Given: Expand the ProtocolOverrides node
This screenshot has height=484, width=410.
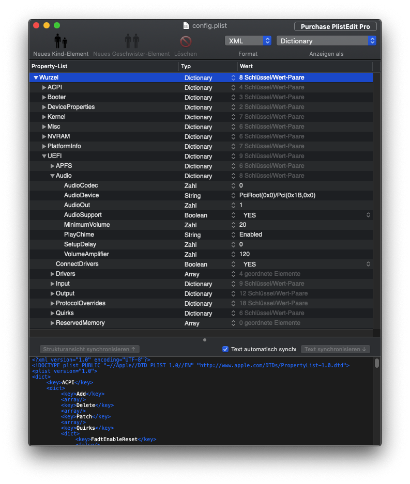Looking at the screenshot, I should 53,303.
